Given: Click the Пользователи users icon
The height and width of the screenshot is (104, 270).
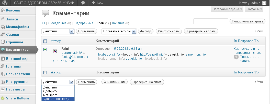Looking at the screenshot, I should [x=3, y=74].
